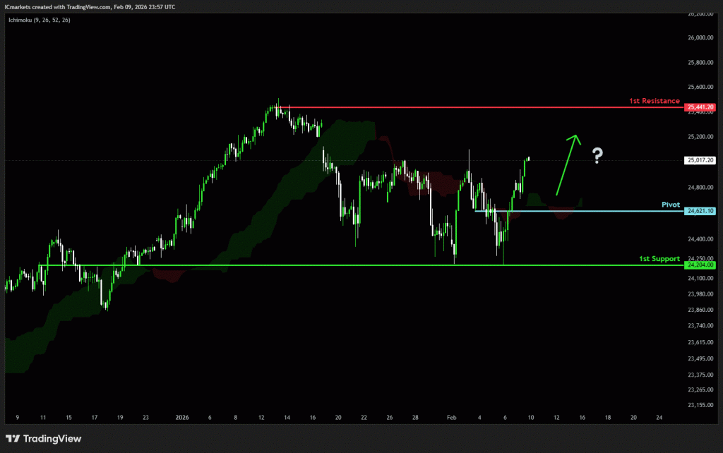Click the 26,000.00 price axis label
Viewport: 723px width, 453px height.
click(x=700, y=38)
